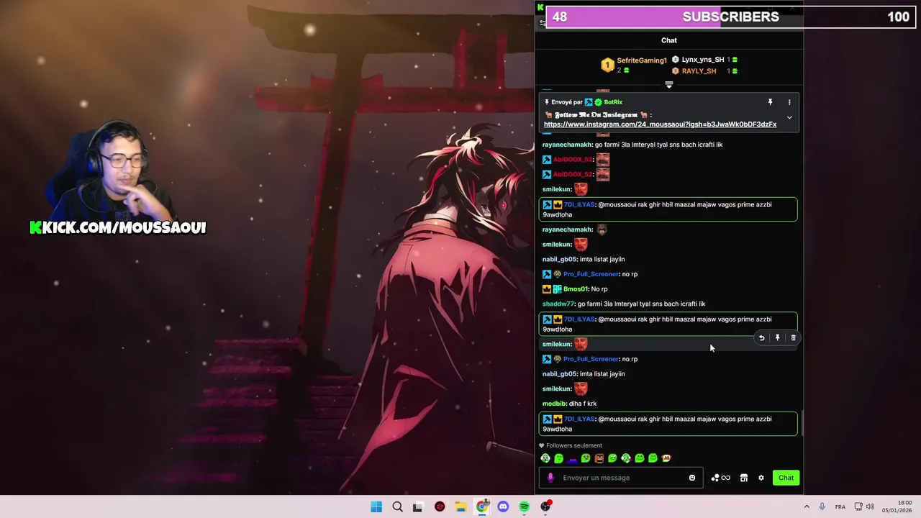Switch the FRA keyboard language indicator
Image resolution: width=921 pixels, height=518 pixels.
840,507
